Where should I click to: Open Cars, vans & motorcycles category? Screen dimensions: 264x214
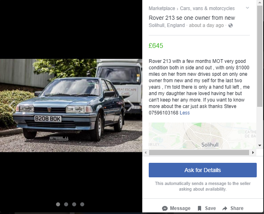coord(207,8)
